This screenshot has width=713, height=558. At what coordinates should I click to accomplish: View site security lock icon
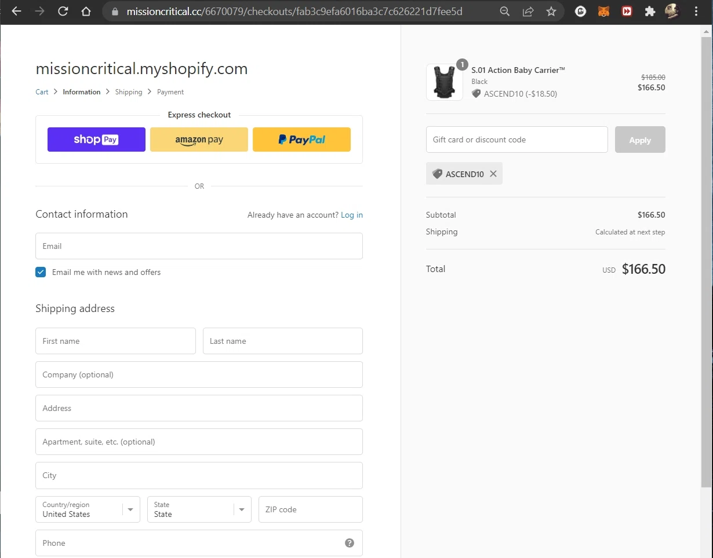pyautogui.click(x=115, y=12)
